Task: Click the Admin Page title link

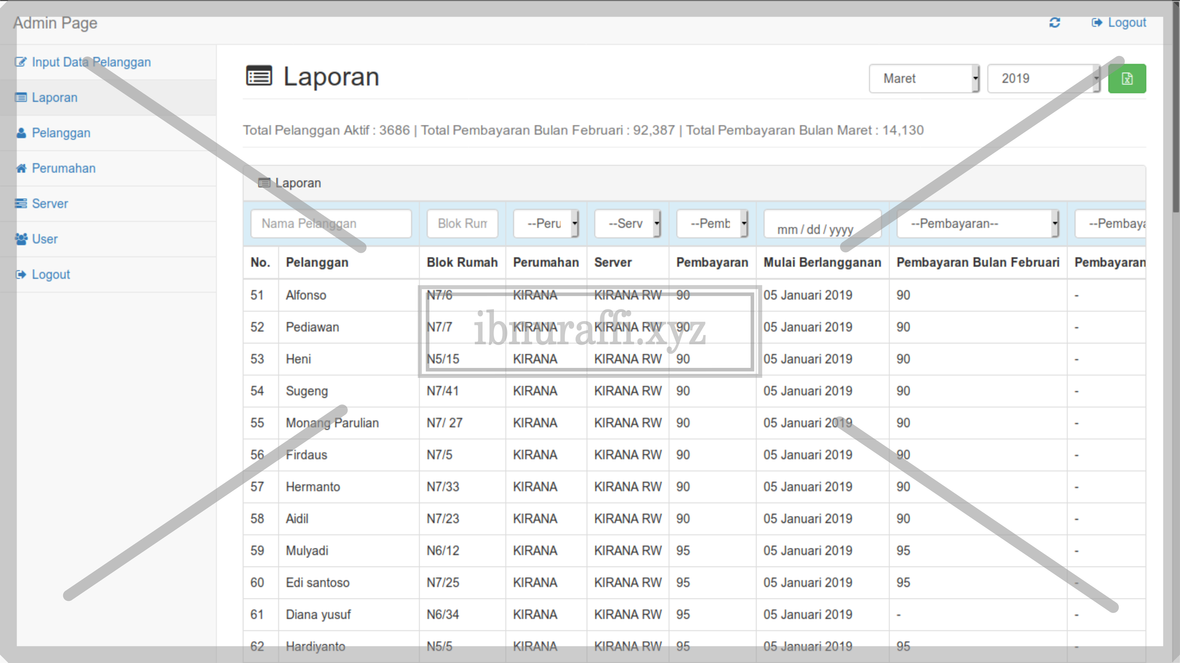Action: pyautogui.click(x=55, y=23)
